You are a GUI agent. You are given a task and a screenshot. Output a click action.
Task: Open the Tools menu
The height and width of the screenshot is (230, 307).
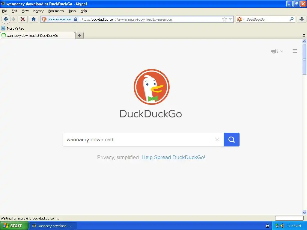pos(72,11)
